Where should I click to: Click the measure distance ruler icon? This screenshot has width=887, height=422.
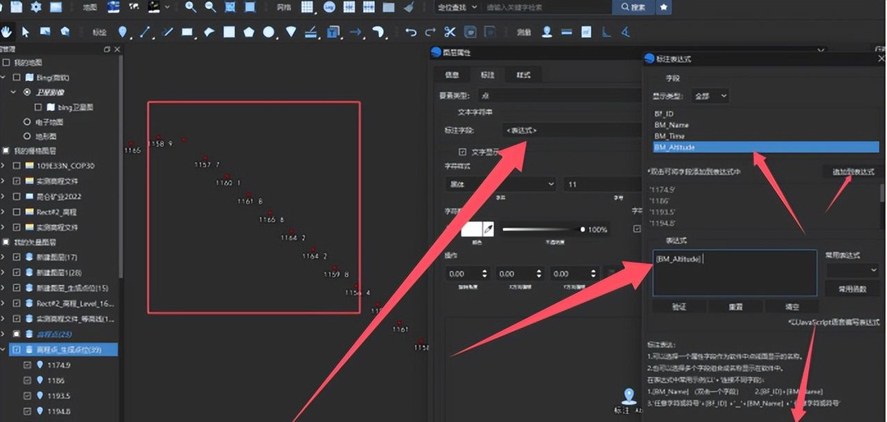pyautogui.click(x=566, y=32)
